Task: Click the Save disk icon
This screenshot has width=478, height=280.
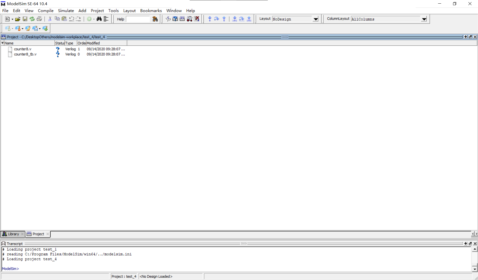Action: pyautogui.click(x=25, y=19)
